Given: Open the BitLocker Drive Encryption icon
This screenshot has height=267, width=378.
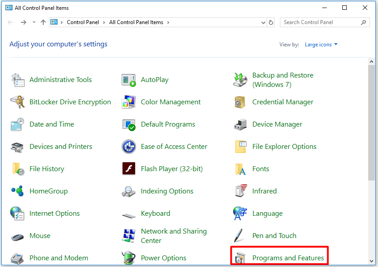Looking at the screenshot, I should click(x=17, y=102).
